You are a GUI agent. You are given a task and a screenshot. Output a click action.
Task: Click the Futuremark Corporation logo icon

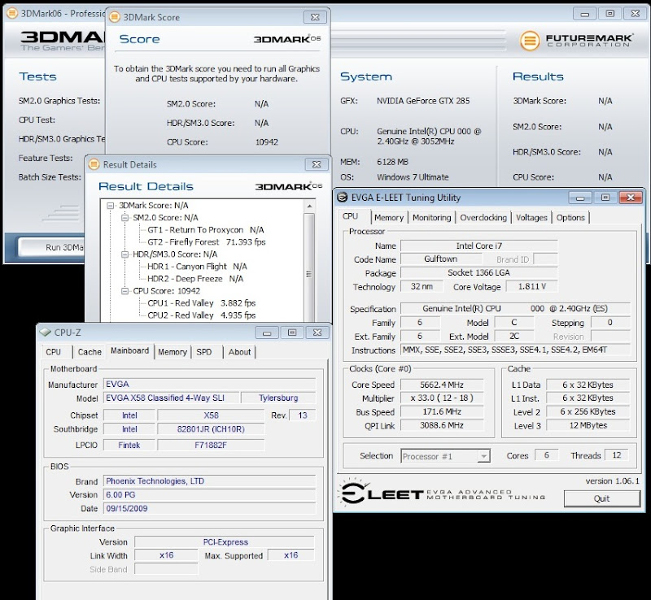(x=530, y=40)
